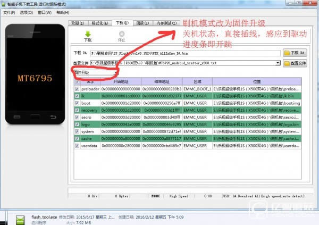Expand the scatter file path dropdown

coord(278,63)
